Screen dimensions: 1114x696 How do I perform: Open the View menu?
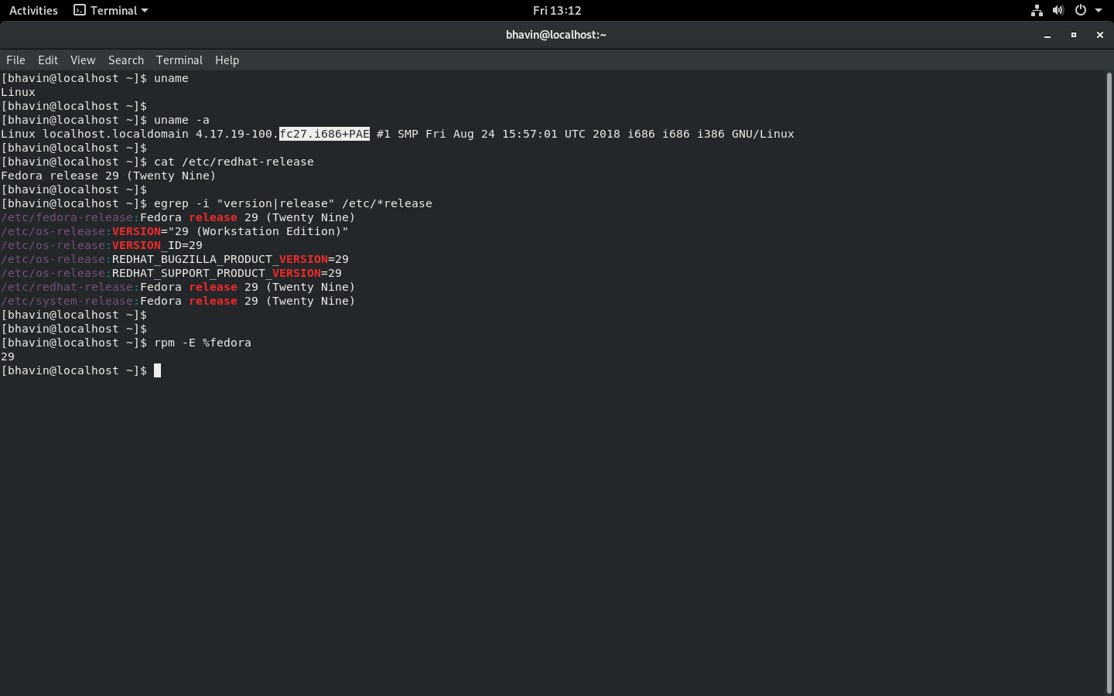pyautogui.click(x=82, y=60)
